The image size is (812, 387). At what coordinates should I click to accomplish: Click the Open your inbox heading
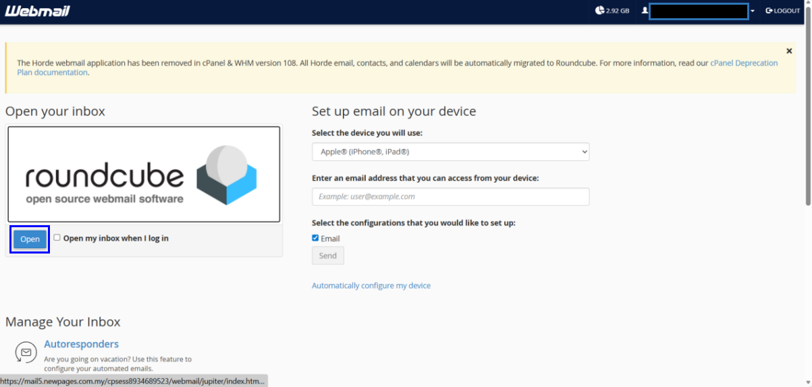[55, 111]
